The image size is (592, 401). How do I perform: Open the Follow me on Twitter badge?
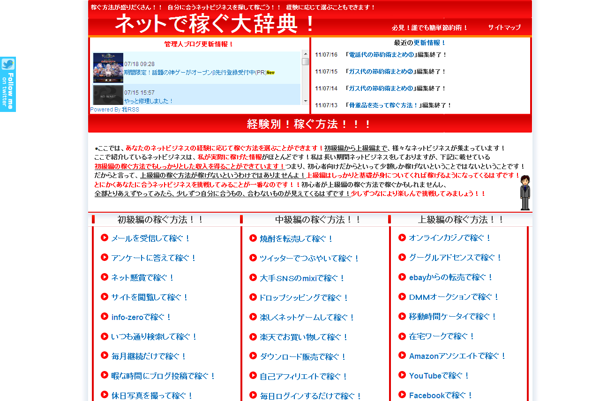point(8,84)
